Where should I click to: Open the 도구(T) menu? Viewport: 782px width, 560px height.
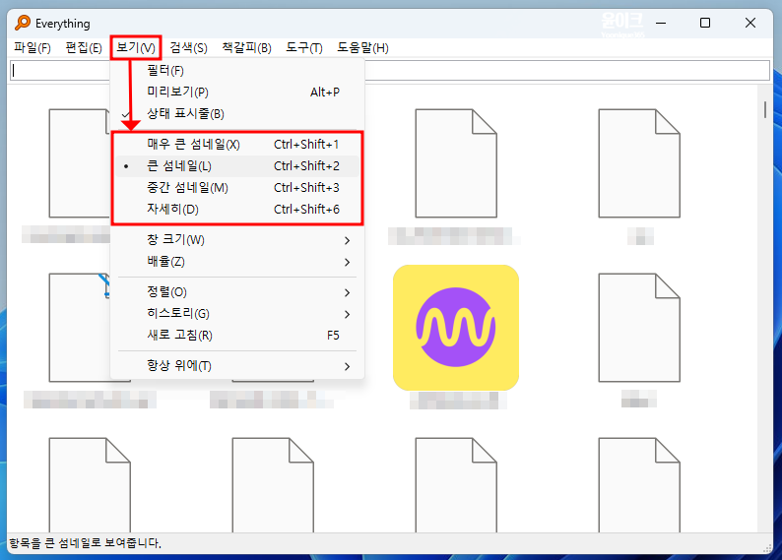pyautogui.click(x=304, y=48)
